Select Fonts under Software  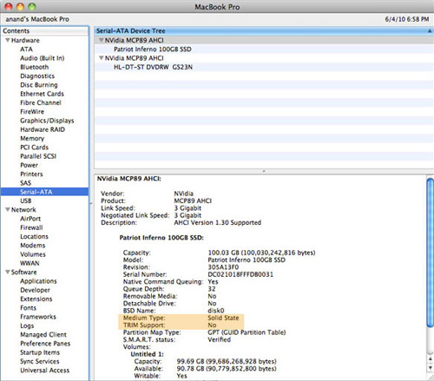tap(28, 308)
